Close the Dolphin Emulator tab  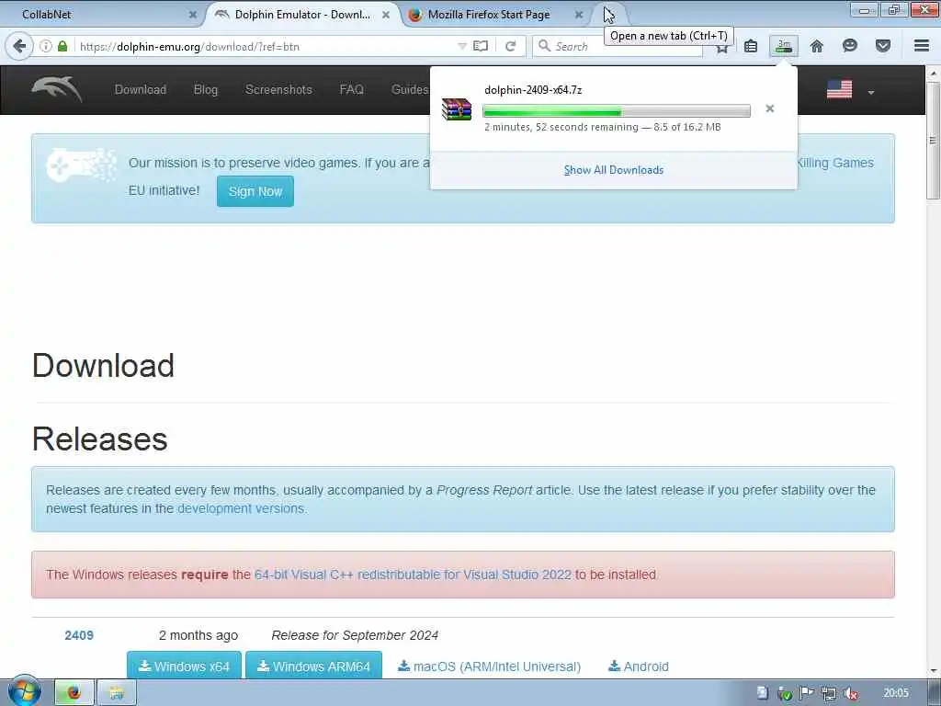(x=386, y=15)
